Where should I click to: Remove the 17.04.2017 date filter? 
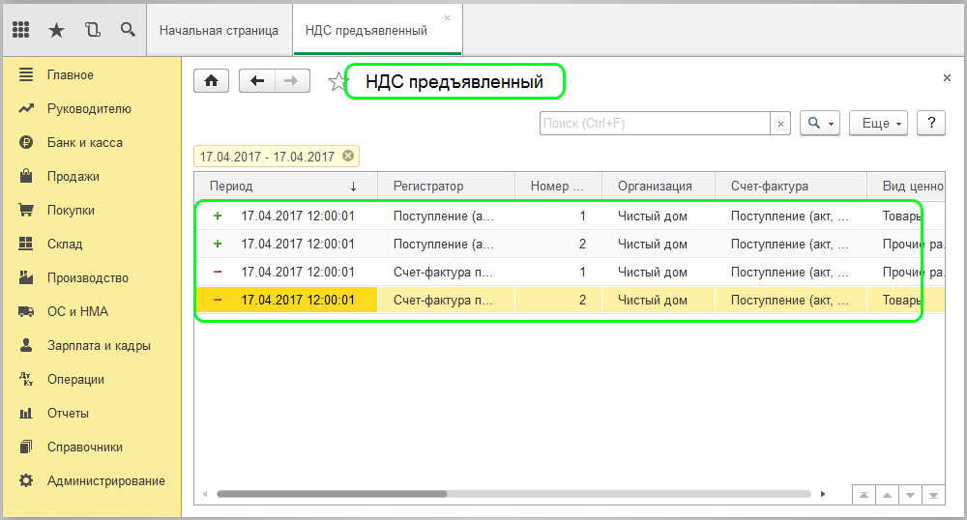tap(348, 156)
